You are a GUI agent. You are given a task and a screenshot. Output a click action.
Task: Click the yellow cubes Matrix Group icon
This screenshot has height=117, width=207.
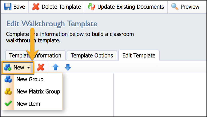point(8,91)
